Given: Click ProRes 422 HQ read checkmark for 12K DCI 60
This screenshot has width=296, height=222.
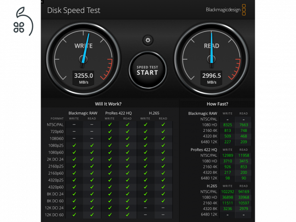Looking at the screenshot, I should 128,215.
